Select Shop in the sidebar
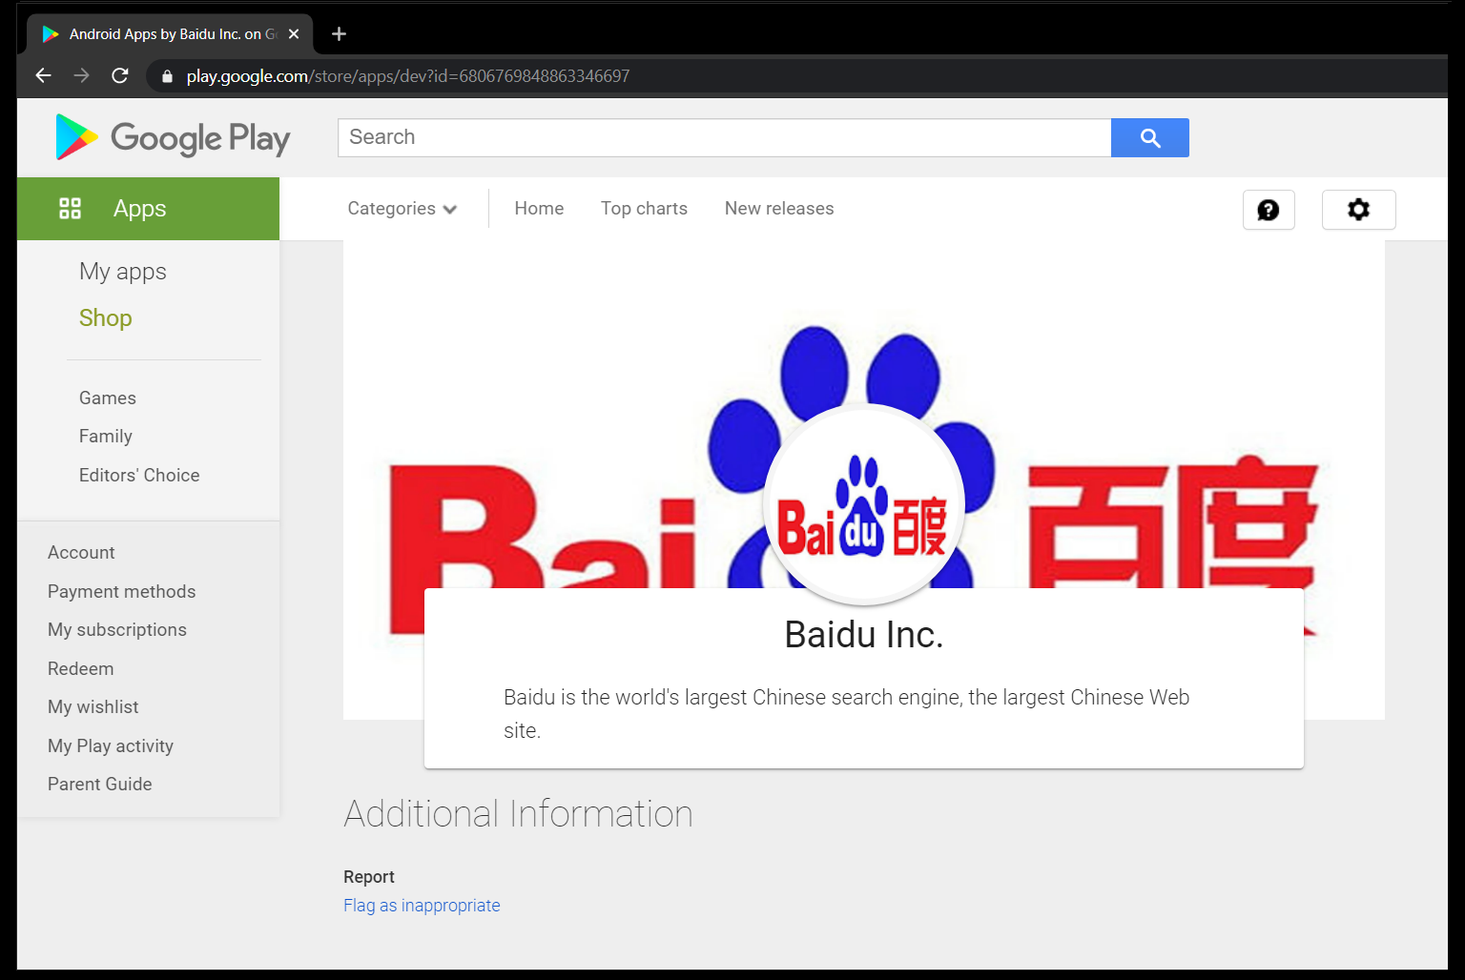1465x980 pixels. [x=105, y=317]
